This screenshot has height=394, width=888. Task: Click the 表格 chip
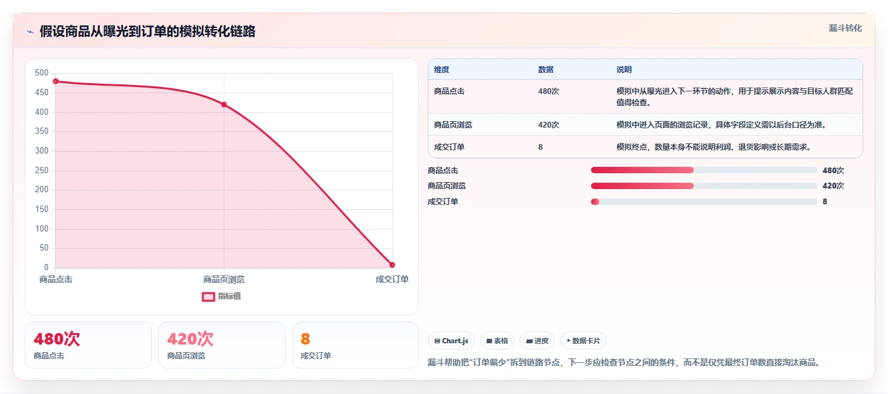pyautogui.click(x=497, y=341)
